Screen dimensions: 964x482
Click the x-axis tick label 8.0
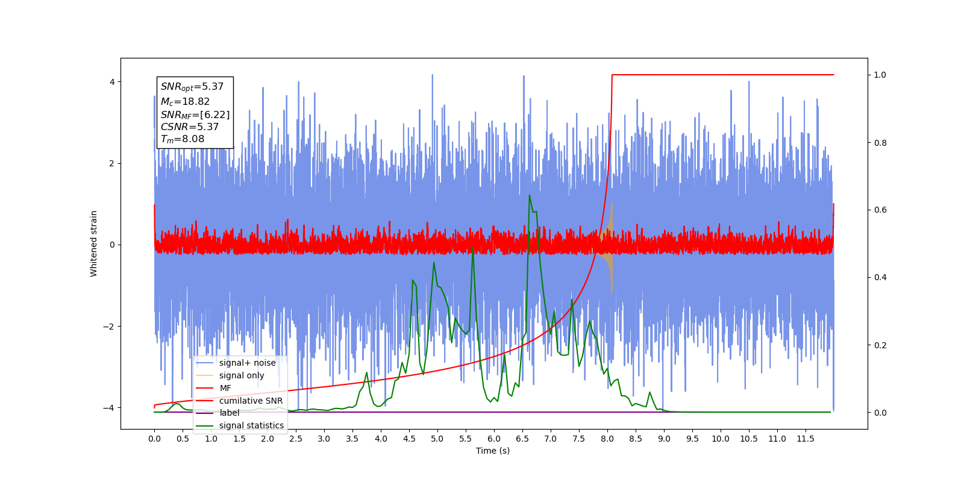point(607,439)
